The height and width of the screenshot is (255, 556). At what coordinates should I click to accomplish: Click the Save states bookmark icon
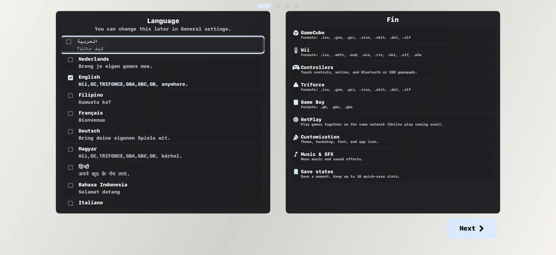[295, 172]
